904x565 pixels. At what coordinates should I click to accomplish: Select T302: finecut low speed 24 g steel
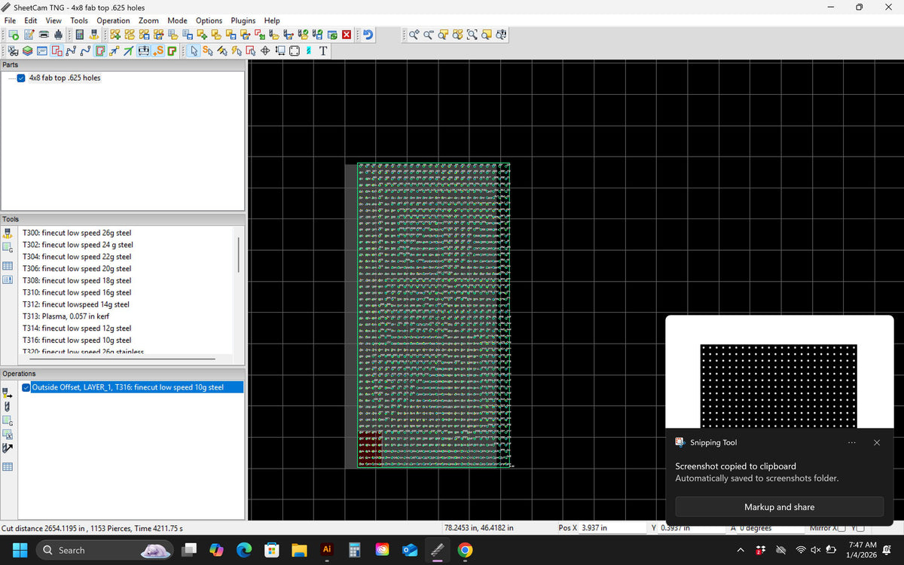[x=78, y=245]
